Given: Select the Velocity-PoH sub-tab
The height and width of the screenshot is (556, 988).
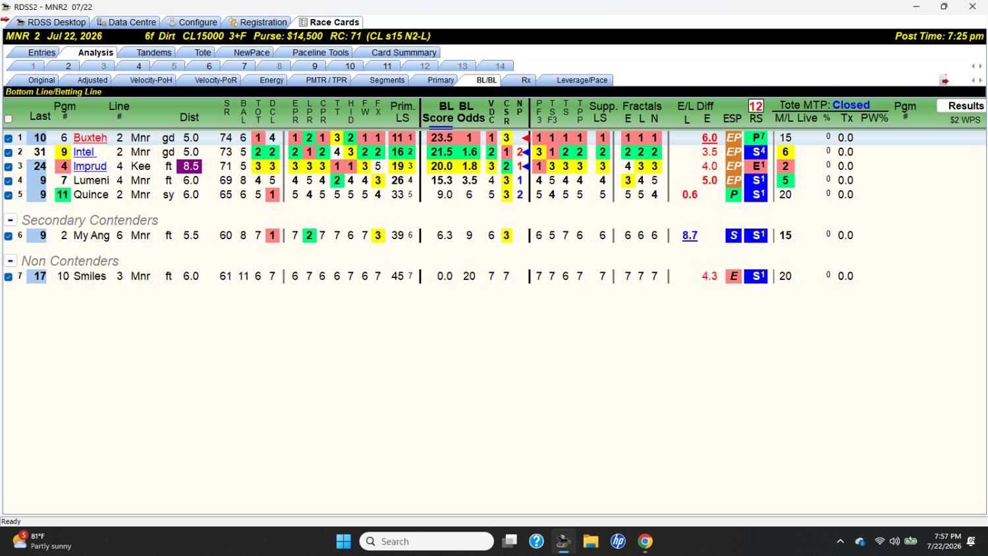Looking at the screenshot, I should click(x=151, y=80).
